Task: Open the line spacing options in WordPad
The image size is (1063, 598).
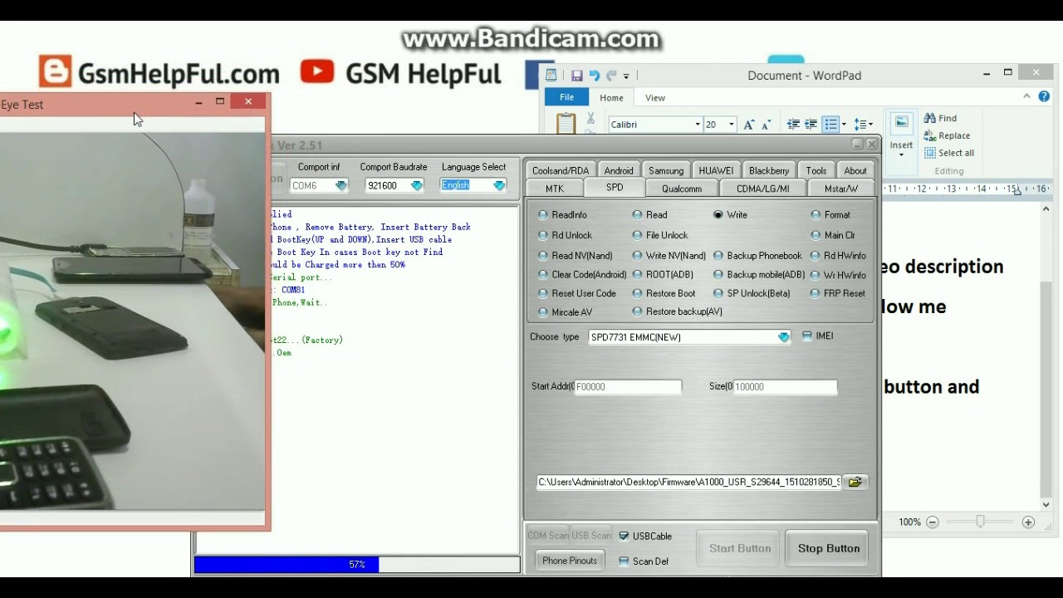Action: pos(863,125)
